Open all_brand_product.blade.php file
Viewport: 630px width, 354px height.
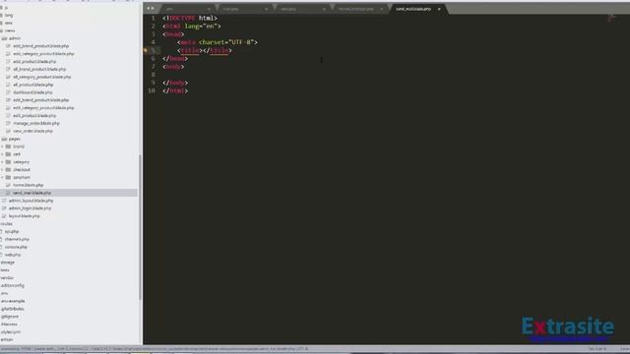point(39,69)
